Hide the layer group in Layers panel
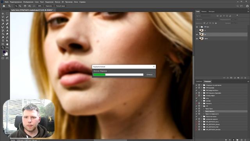The width and height of the screenshot is (250, 141). 197,27
